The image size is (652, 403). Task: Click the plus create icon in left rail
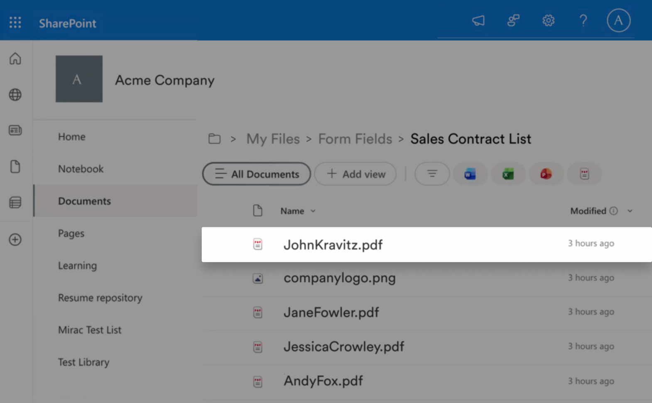[15, 239]
